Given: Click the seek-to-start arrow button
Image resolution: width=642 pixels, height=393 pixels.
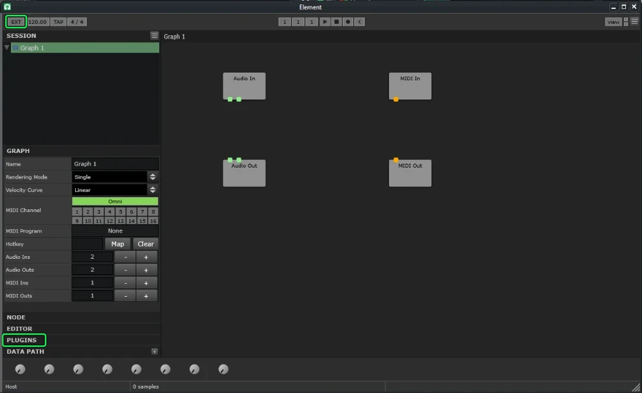Looking at the screenshot, I should point(360,22).
